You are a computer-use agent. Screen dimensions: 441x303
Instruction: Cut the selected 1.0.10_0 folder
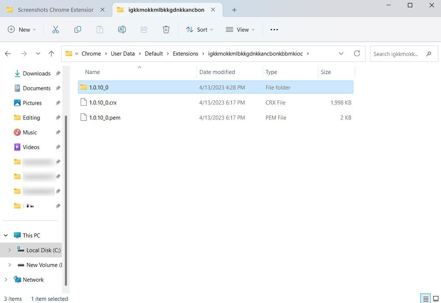click(55, 29)
